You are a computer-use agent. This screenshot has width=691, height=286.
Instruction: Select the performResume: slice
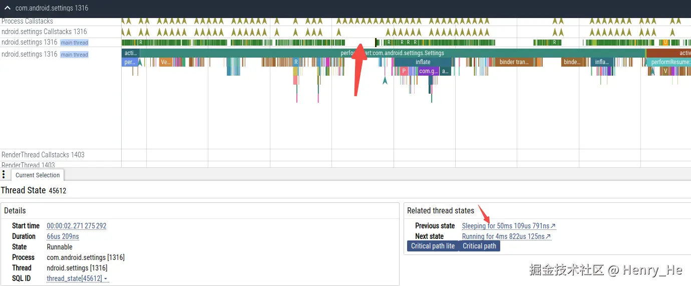668,62
